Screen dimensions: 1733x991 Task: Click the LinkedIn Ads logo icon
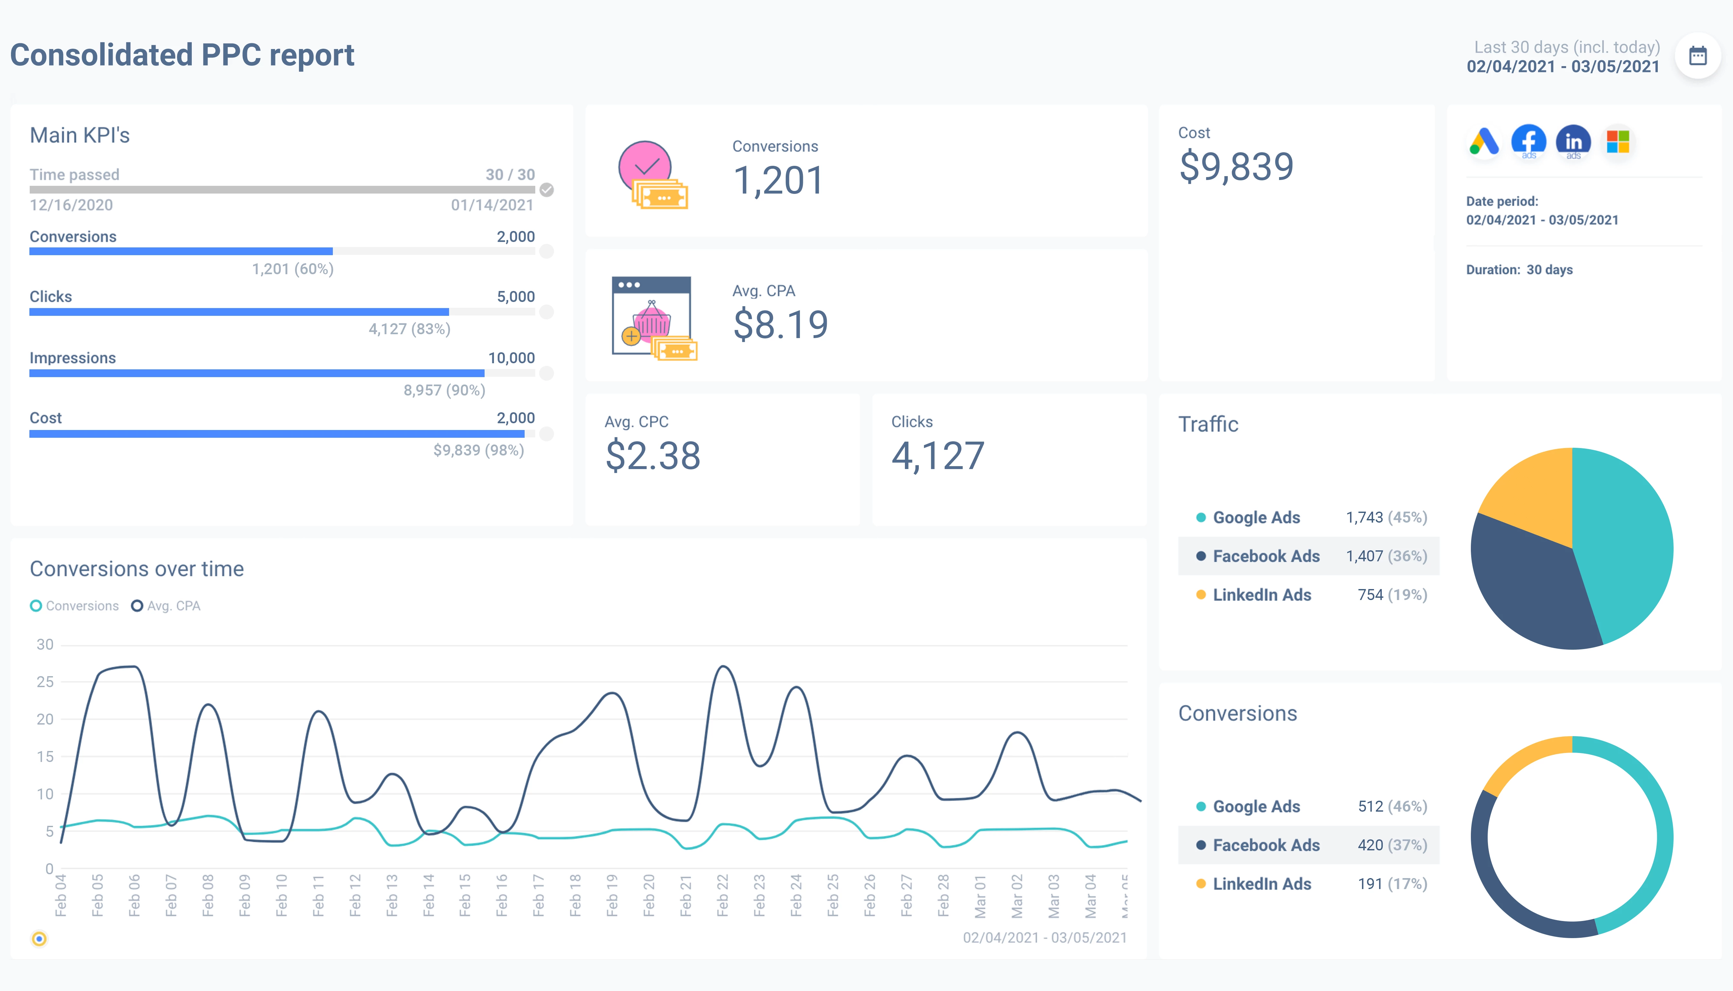click(x=1574, y=142)
